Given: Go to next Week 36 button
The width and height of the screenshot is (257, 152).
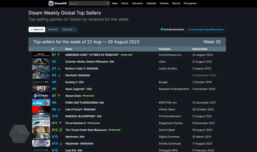Looking at the screenshot, I should 68,29.
